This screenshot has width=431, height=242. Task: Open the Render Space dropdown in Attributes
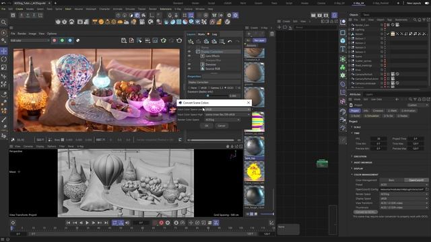point(404,194)
